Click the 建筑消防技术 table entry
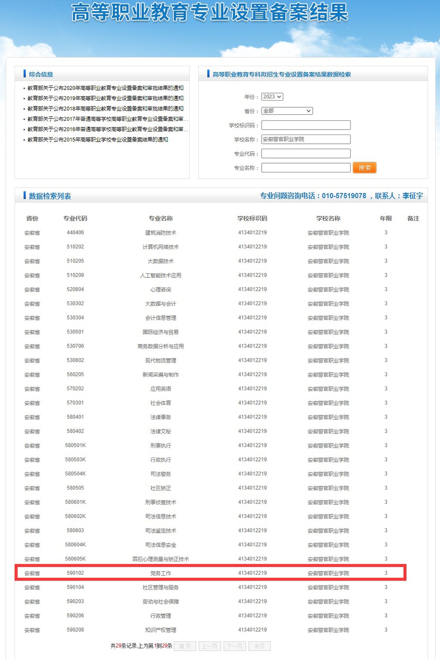This screenshot has width=440, height=659. tap(161, 233)
